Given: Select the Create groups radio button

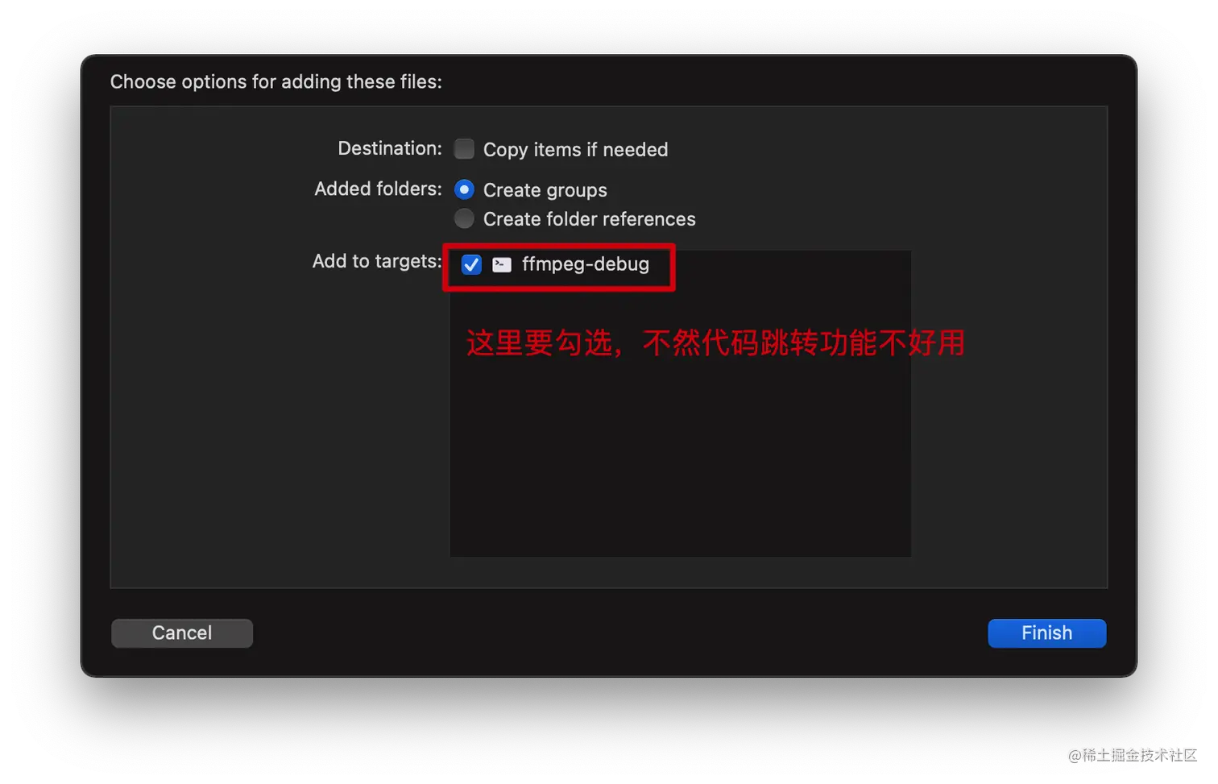Looking at the screenshot, I should tap(464, 189).
